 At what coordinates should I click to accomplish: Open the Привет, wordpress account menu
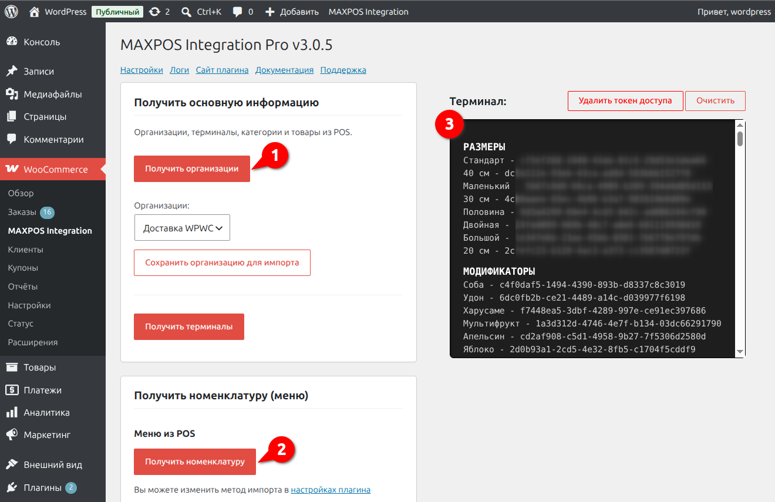tap(734, 12)
